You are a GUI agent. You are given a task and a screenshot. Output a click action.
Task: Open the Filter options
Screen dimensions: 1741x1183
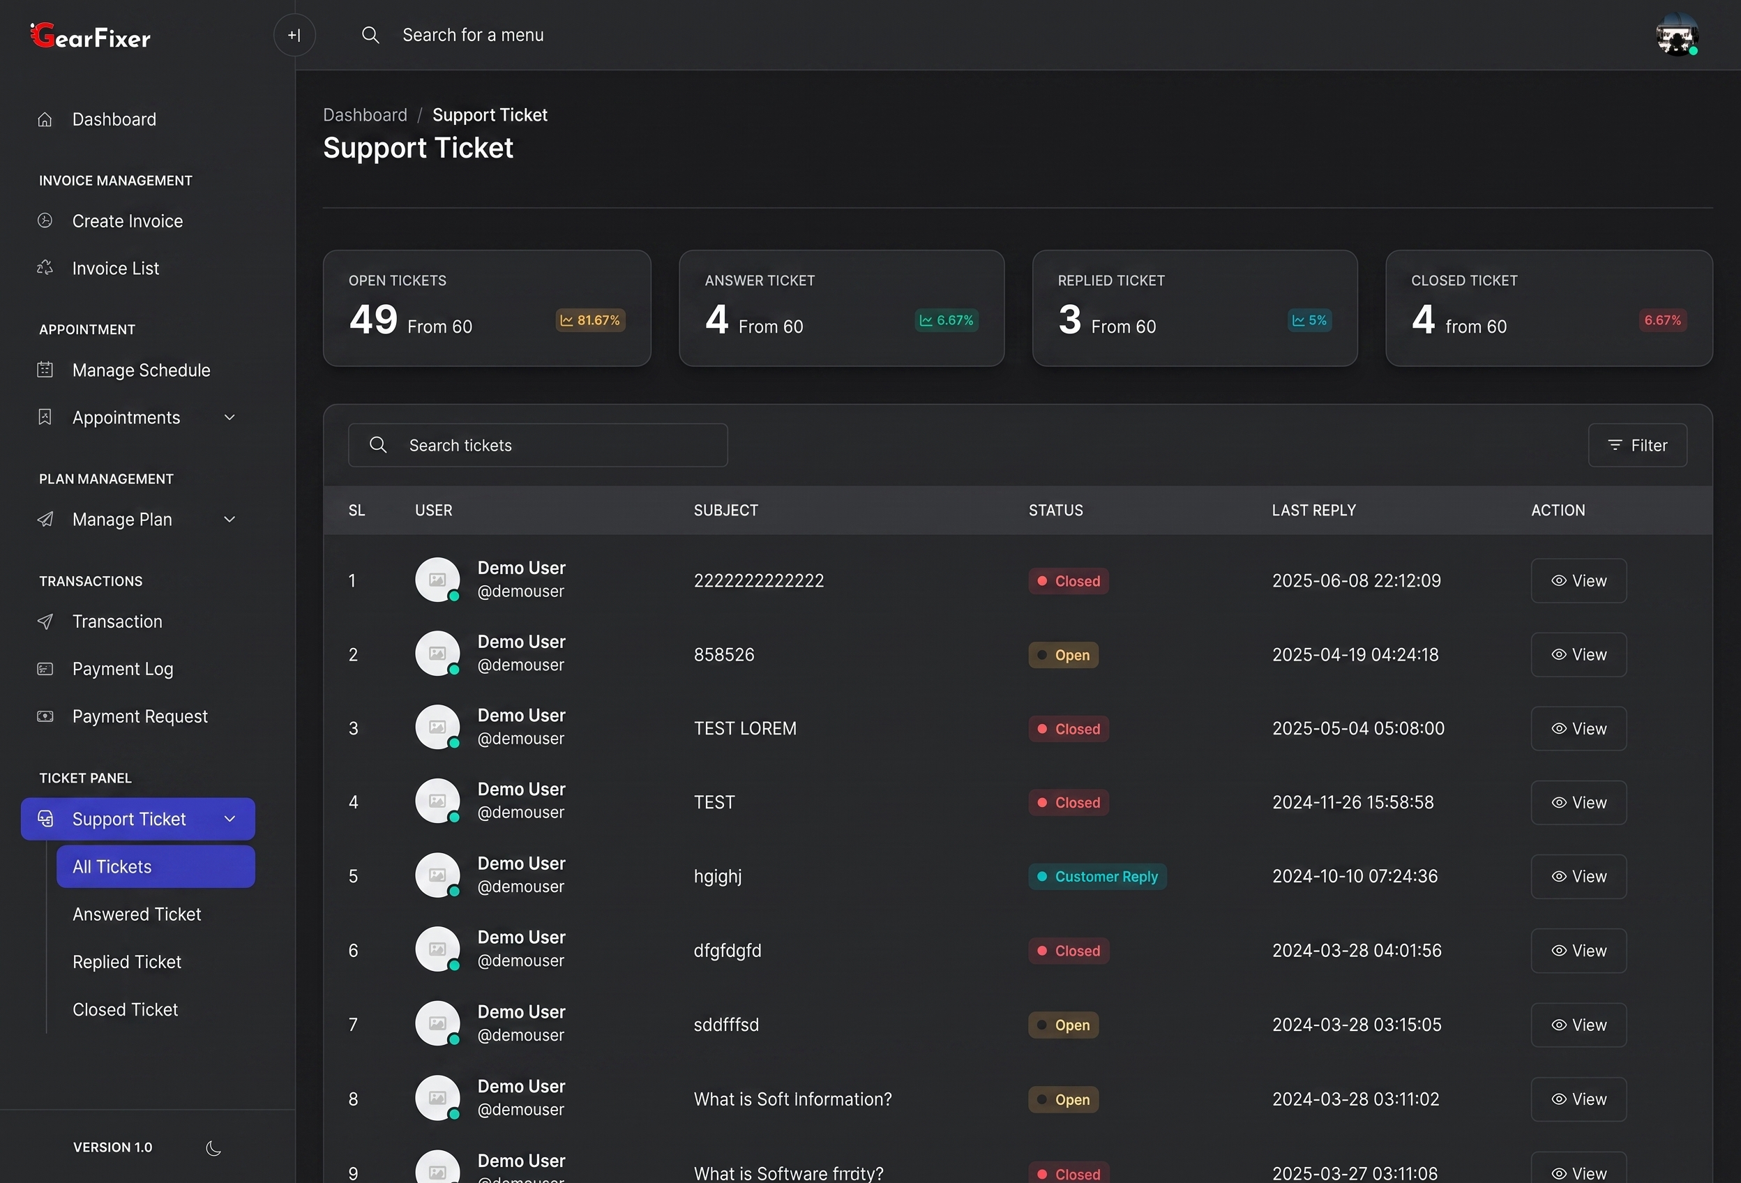[1638, 445]
